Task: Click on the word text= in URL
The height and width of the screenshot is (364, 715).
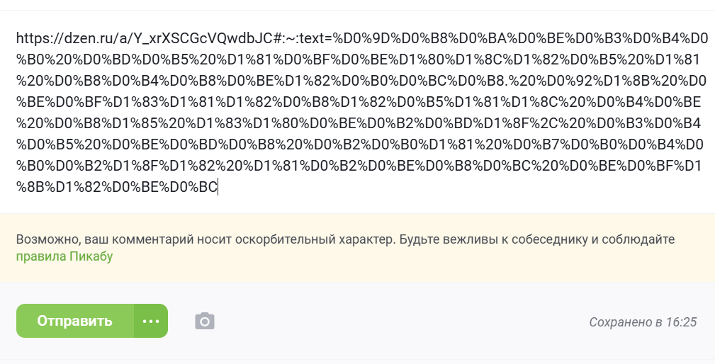Action: [317, 38]
